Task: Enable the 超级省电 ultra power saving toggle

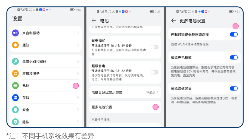Action: click(155, 72)
